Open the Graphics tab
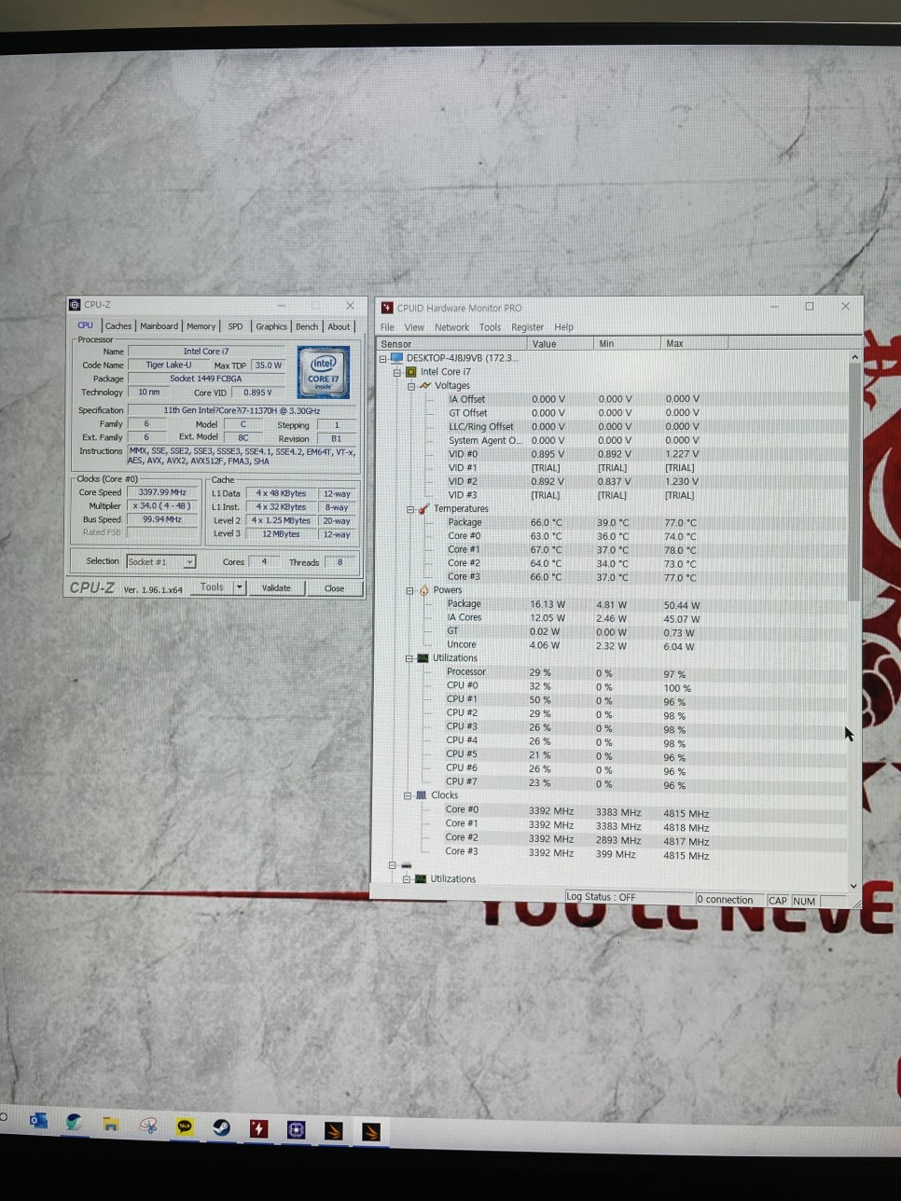Image resolution: width=901 pixels, height=1201 pixels. 271,326
